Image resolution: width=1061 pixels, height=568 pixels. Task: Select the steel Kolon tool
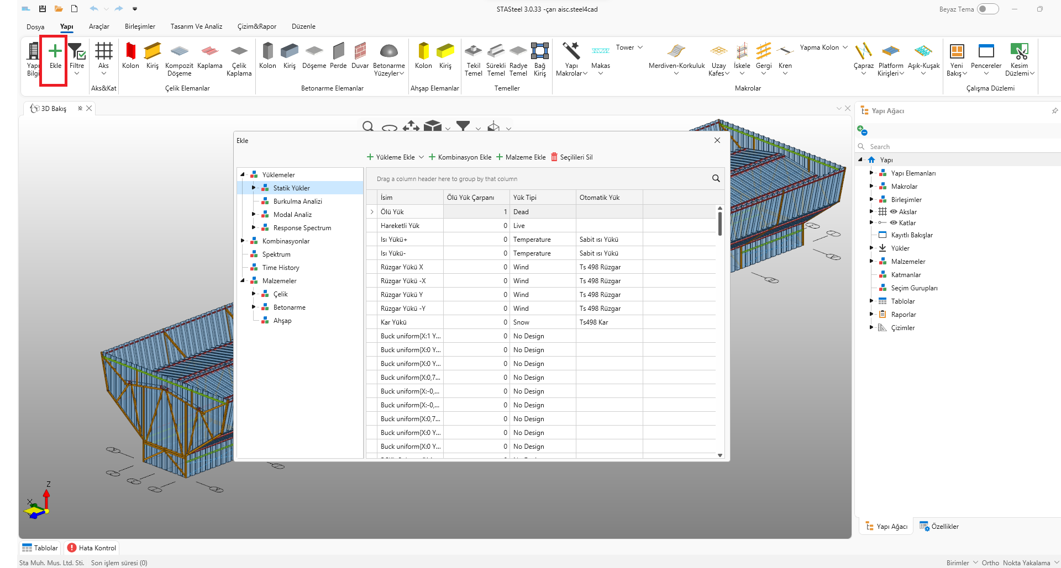click(130, 52)
